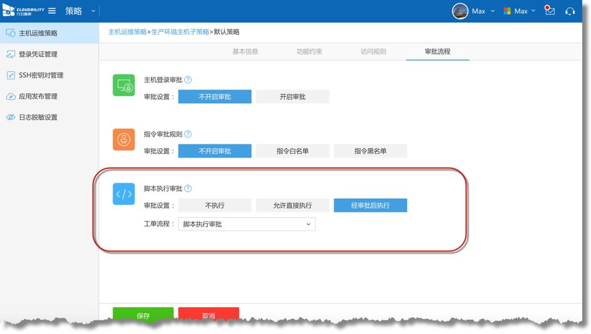Expand the 策略 module dropdown arrow
Viewport: 591px width, 334px height.
93,11
